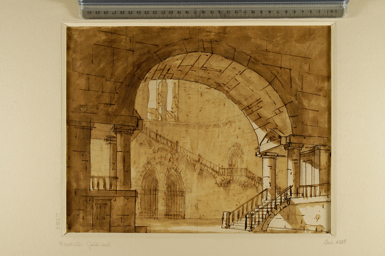Click the vertical "4387" pencil number on the mat

[58, 221]
